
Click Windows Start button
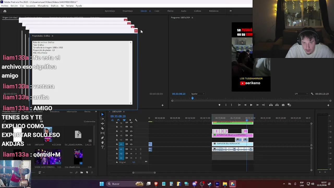(102, 184)
